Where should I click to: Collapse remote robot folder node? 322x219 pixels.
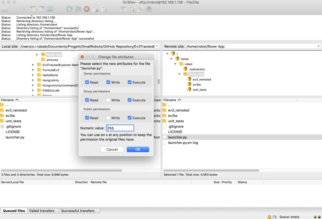175,64
